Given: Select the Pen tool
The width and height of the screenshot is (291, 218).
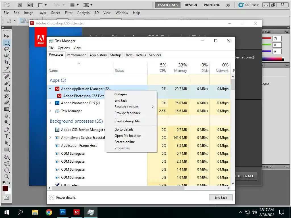Looking at the screenshot, I should [7, 129].
